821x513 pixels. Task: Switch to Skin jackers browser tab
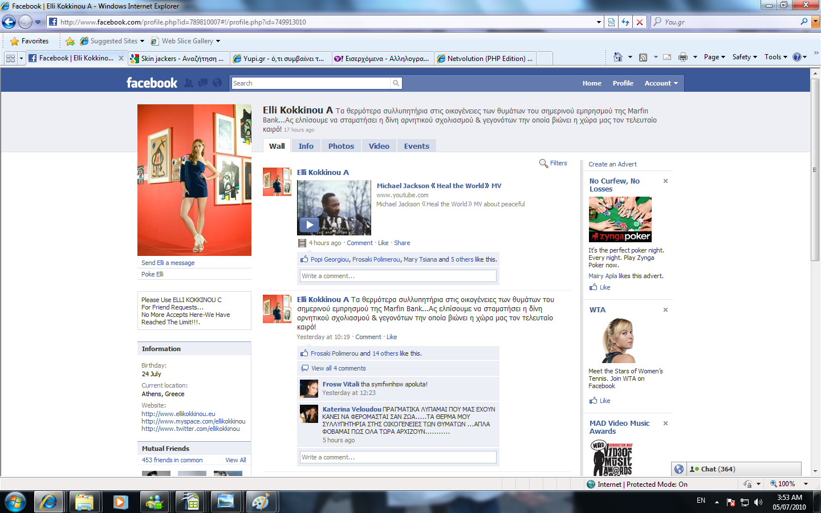178,58
